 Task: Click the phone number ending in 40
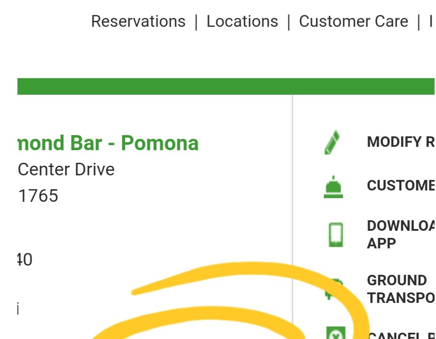click(x=25, y=260)
